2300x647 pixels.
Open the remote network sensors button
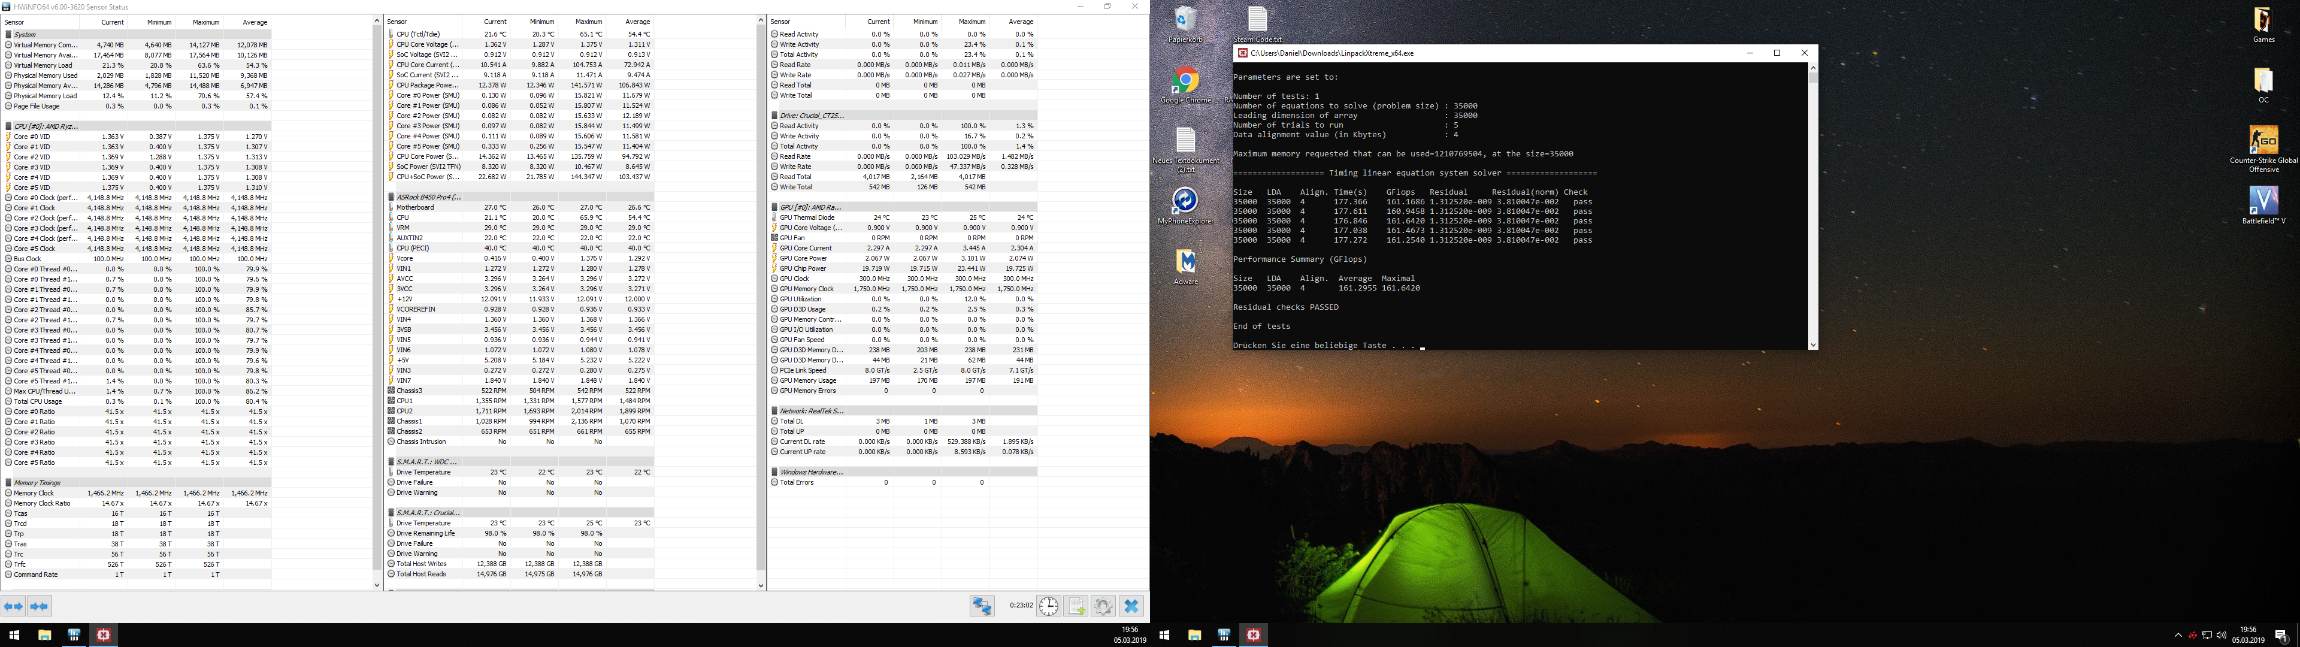982,606
